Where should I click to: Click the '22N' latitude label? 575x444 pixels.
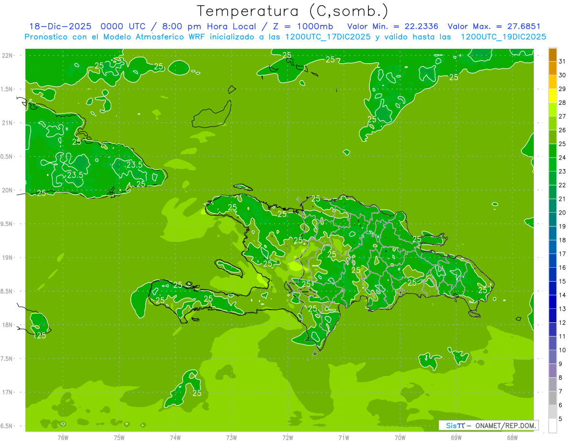tap(8, 56)
